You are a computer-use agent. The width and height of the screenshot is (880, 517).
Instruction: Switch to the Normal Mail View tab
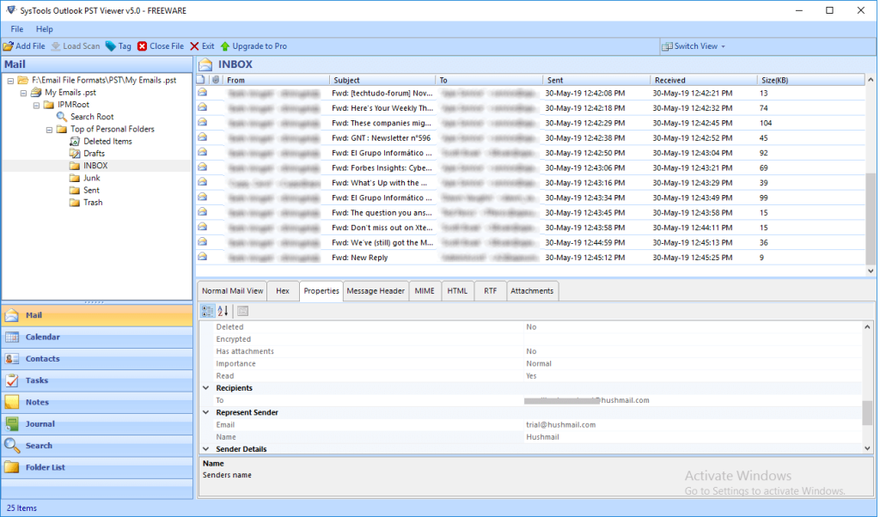(232, 291)
